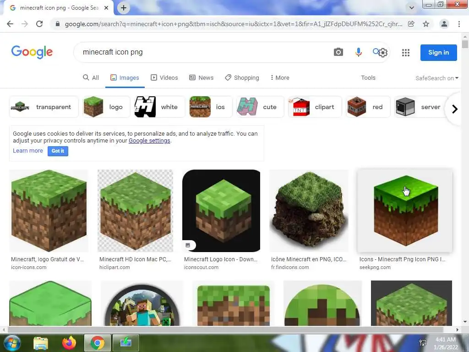The width and height of the screenshot is (469, 352).
Task: Open the iconscout.com Minecraft Logo image
Action: tap(221, 211)
